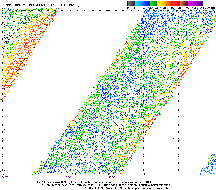Click the brown 35-40 knots legend segment
This screenshot has width=216, height=190.
184,4
